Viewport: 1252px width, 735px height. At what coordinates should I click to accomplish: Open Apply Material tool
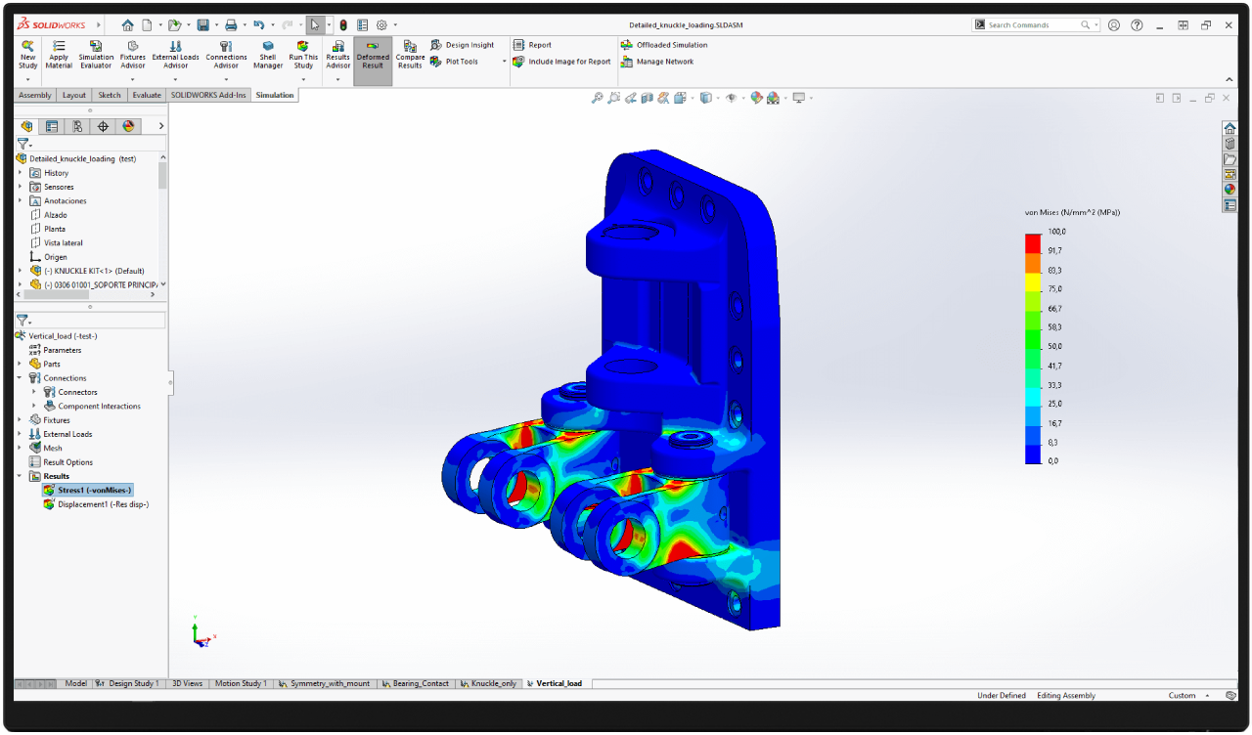(x=59, y=55)
